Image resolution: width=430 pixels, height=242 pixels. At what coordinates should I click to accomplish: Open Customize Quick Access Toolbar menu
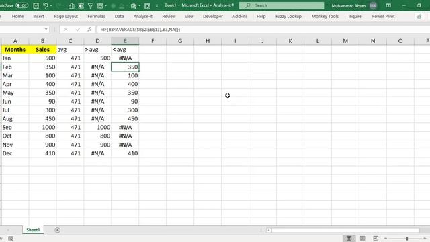pyautogui.click(x=157, y=6)
